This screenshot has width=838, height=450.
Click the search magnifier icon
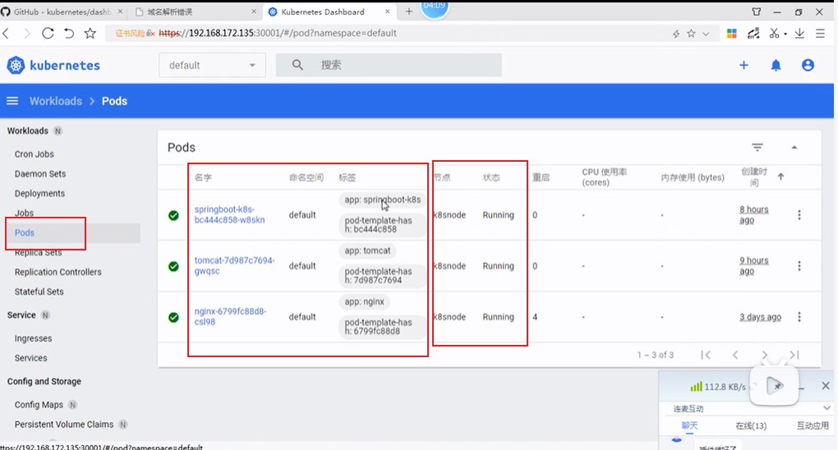click(x=297, y=65)
